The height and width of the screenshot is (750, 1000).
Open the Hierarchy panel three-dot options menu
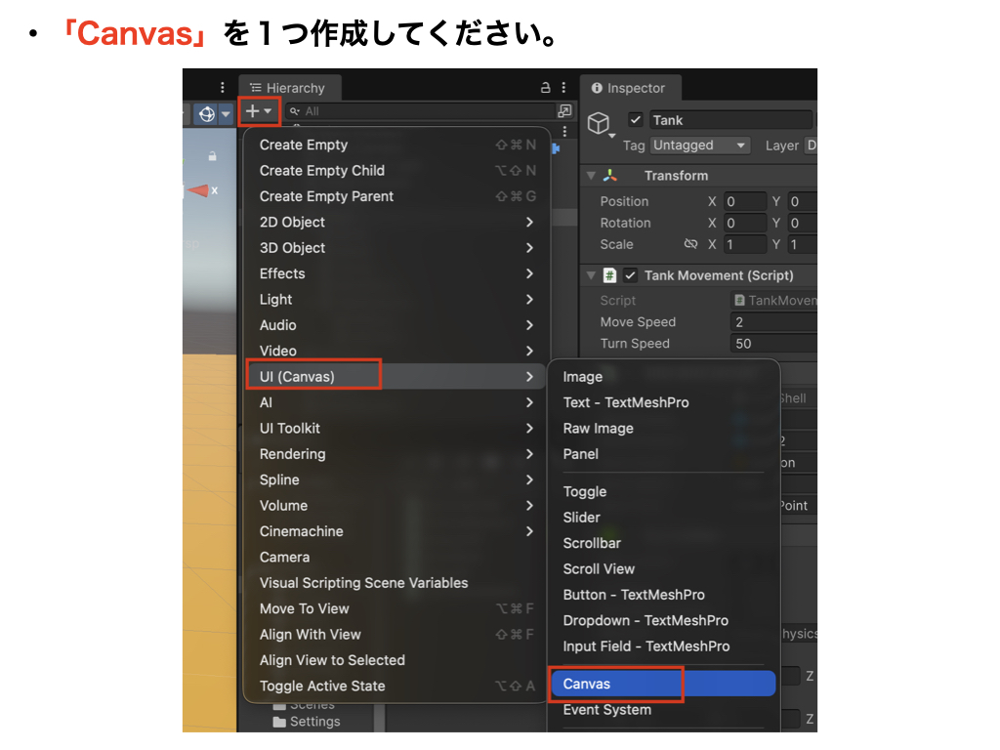pos(565,88)
